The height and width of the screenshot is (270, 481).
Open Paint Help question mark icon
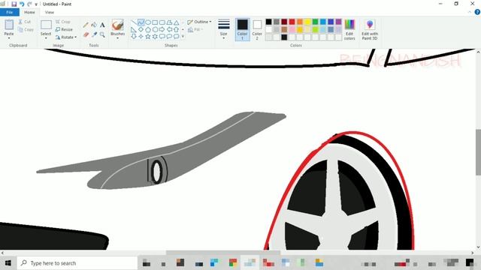coord(477,12)
